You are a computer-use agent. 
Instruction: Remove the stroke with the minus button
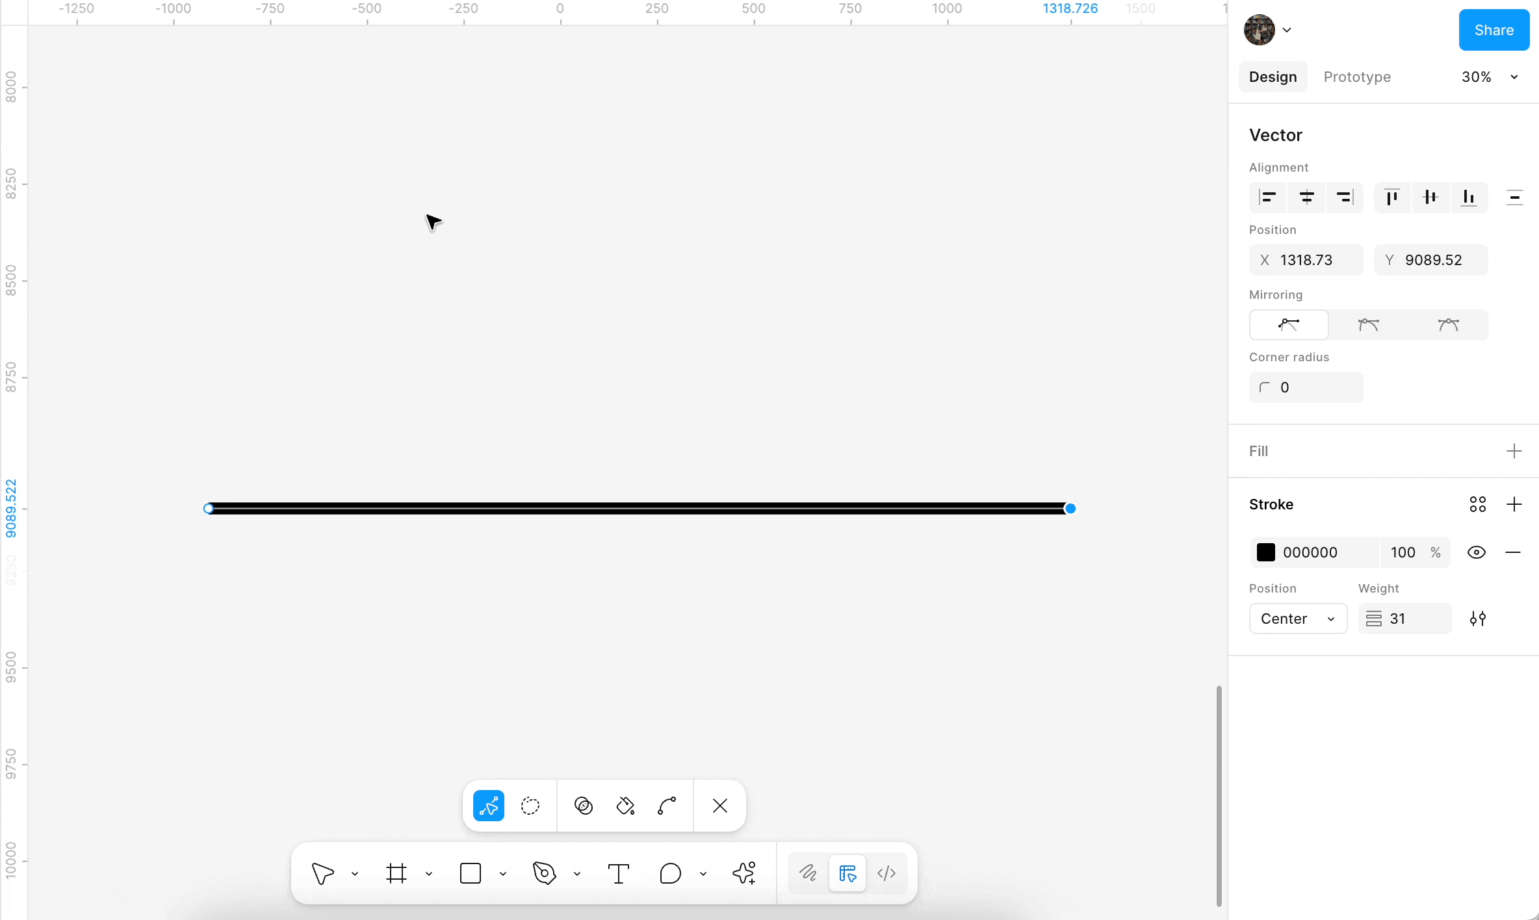(1514, 552)
